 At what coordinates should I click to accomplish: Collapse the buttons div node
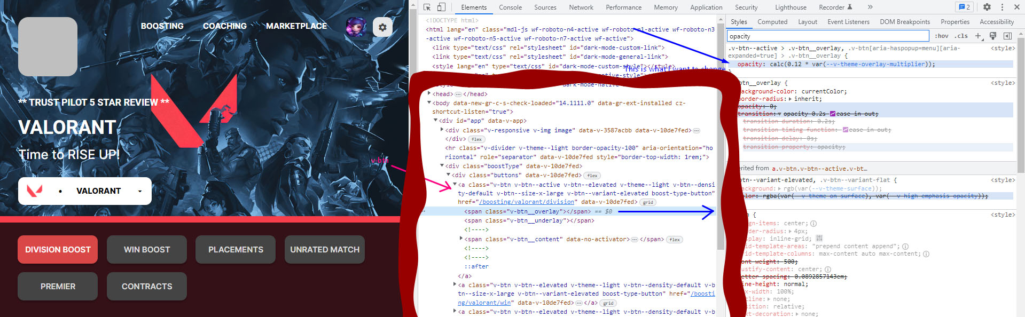(448, 175)
